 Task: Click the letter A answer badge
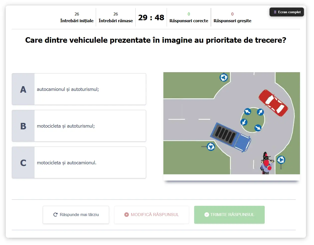(x=23, y=89)
